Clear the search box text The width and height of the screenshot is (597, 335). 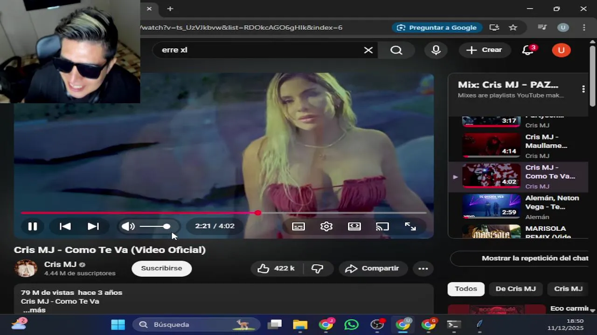click(368, 50)
